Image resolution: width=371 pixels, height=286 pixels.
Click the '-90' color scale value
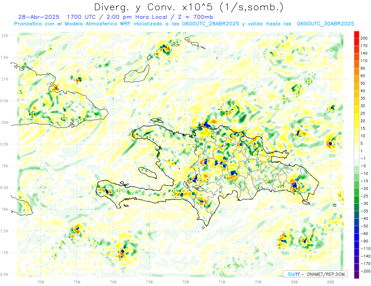365,241
